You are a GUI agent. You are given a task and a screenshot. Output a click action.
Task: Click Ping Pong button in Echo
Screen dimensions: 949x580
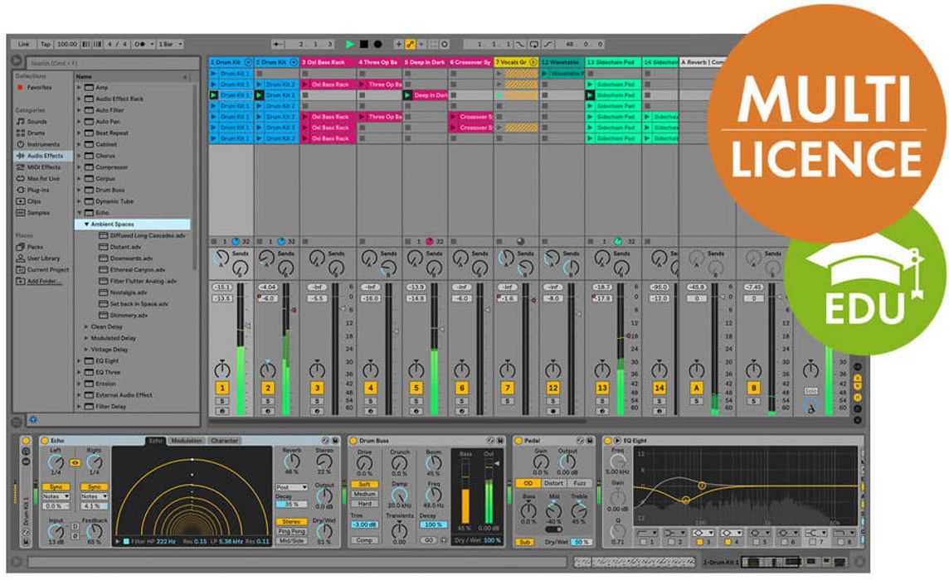tap(292, 532)
